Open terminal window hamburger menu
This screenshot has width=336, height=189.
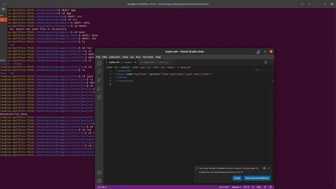point(310,4)
